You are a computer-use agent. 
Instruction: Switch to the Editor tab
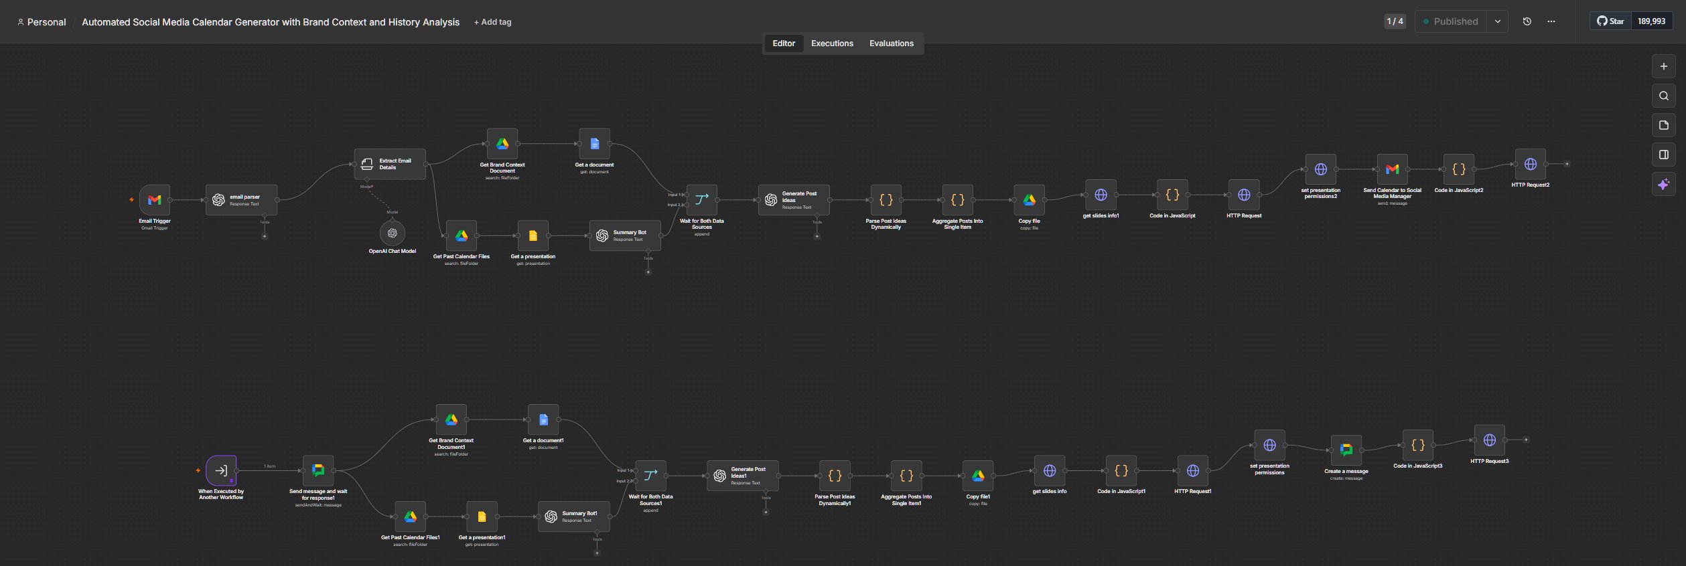click(x=784, y=43)
